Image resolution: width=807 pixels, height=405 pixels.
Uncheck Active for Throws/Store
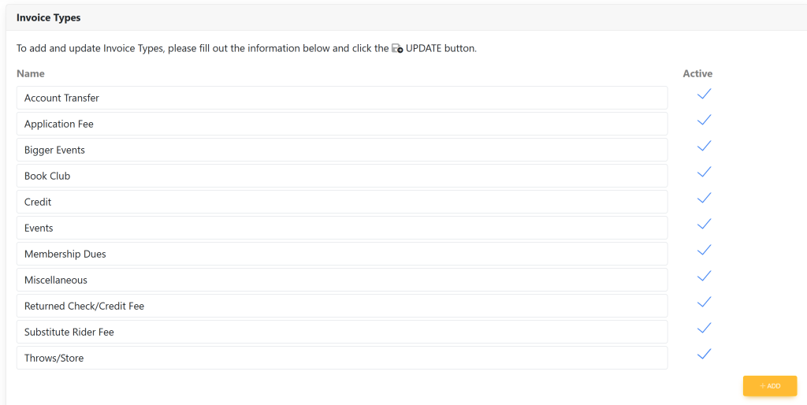pos(704,355)
